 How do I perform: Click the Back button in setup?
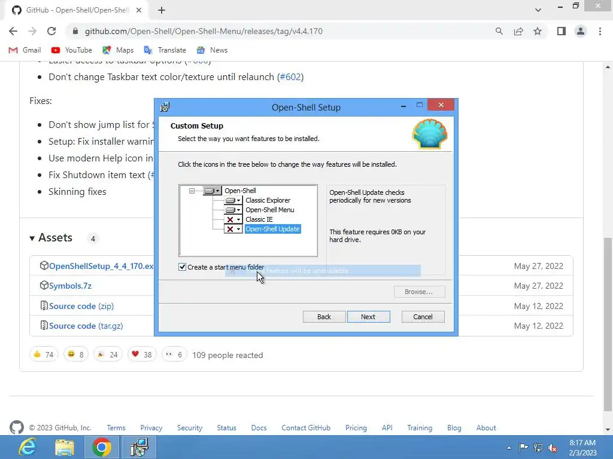pos(324,317)
